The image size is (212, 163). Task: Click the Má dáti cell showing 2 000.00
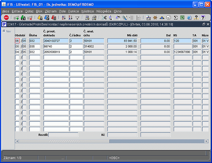coord(122,46)
